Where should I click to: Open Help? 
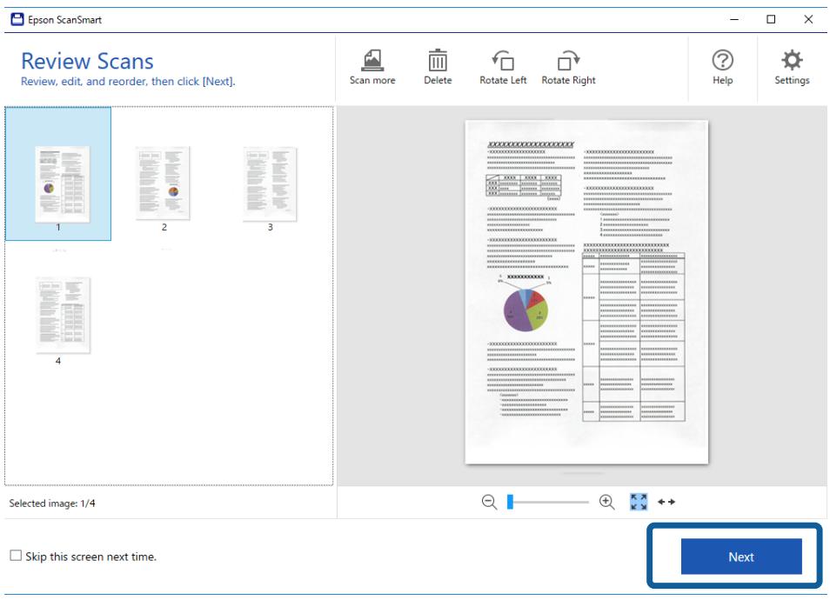tap(722, 67)
